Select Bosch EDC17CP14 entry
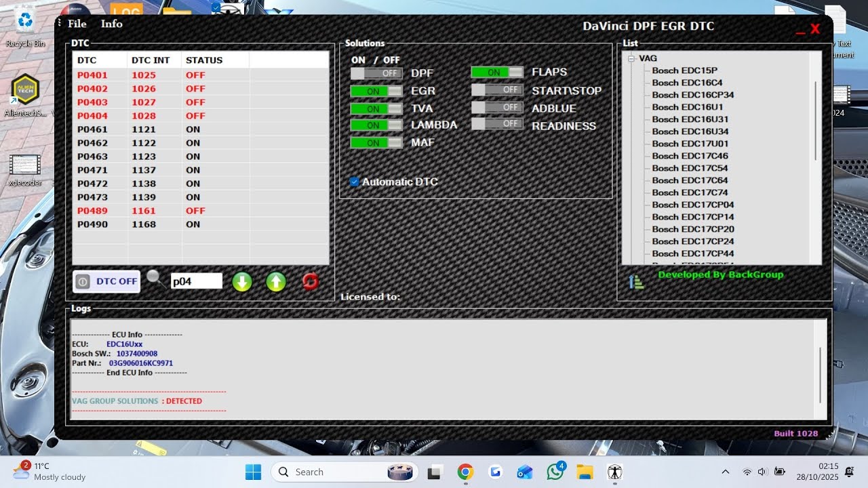The image size is (868, 488). point(692,217)
